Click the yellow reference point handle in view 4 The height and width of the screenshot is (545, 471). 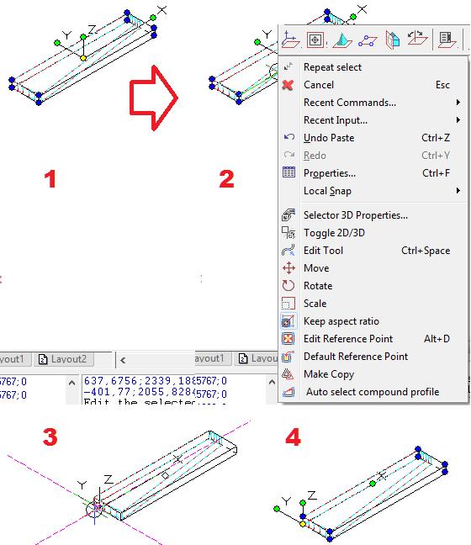tap(303, 523)
